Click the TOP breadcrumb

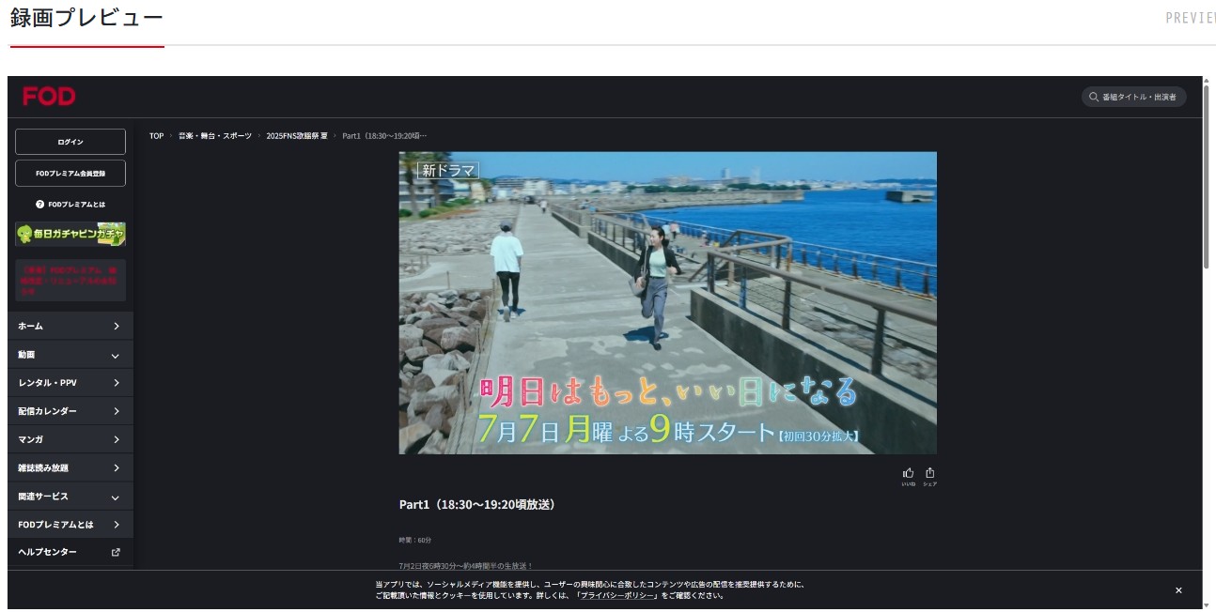pos(156,136)
